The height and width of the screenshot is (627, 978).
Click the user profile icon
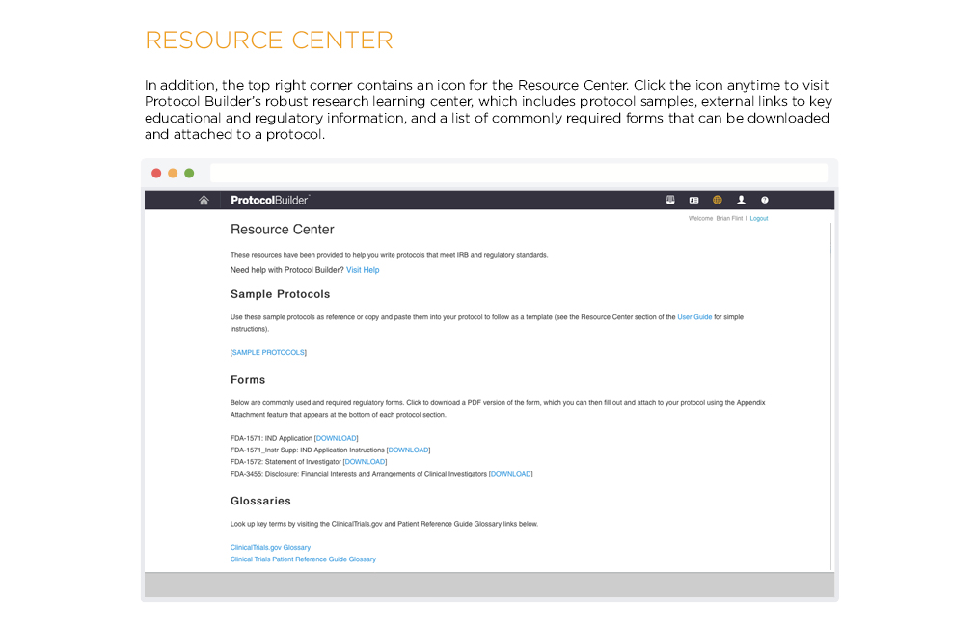741,201
